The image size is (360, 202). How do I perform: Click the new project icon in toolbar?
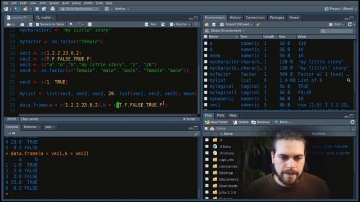click(17, 9)
